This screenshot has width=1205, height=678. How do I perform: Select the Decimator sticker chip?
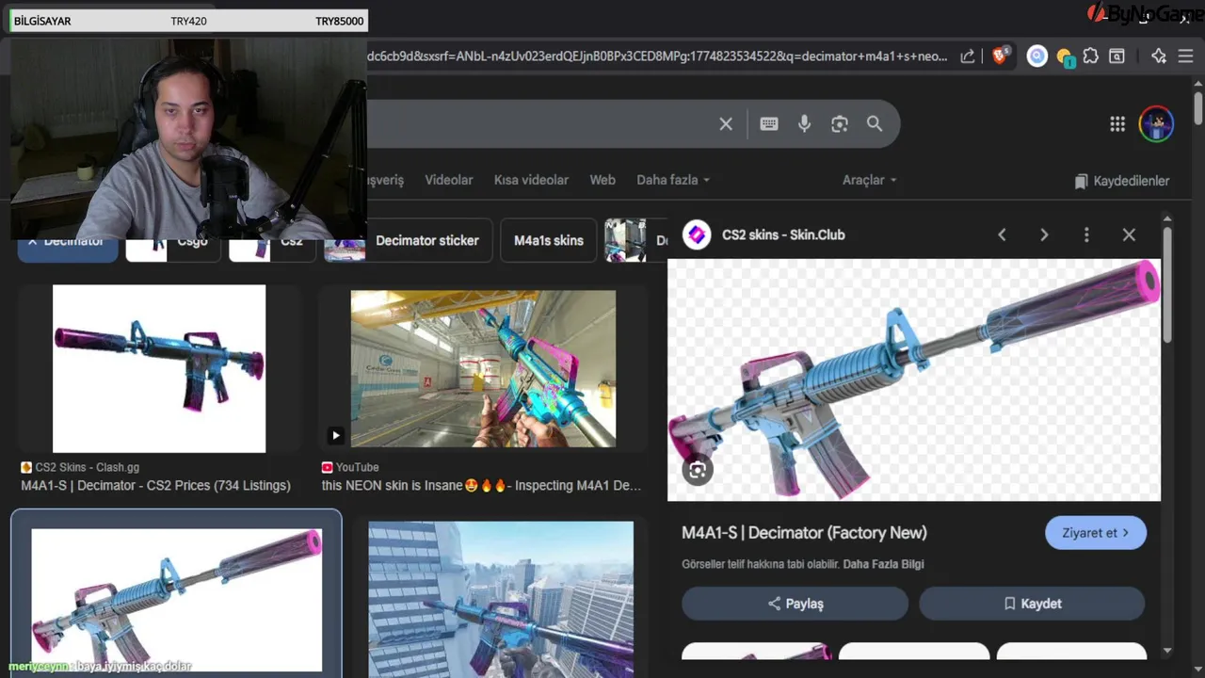coord(427,240)
